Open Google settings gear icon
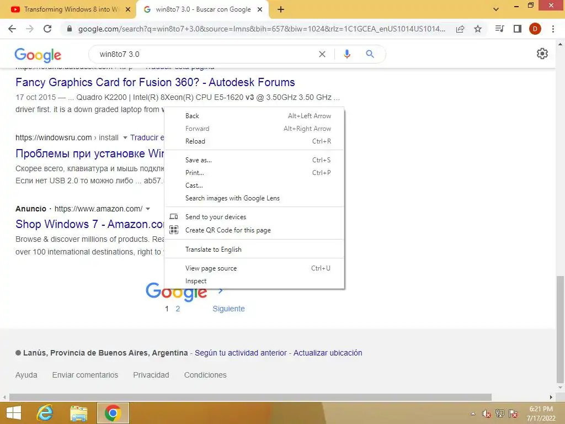 point(542,54)
